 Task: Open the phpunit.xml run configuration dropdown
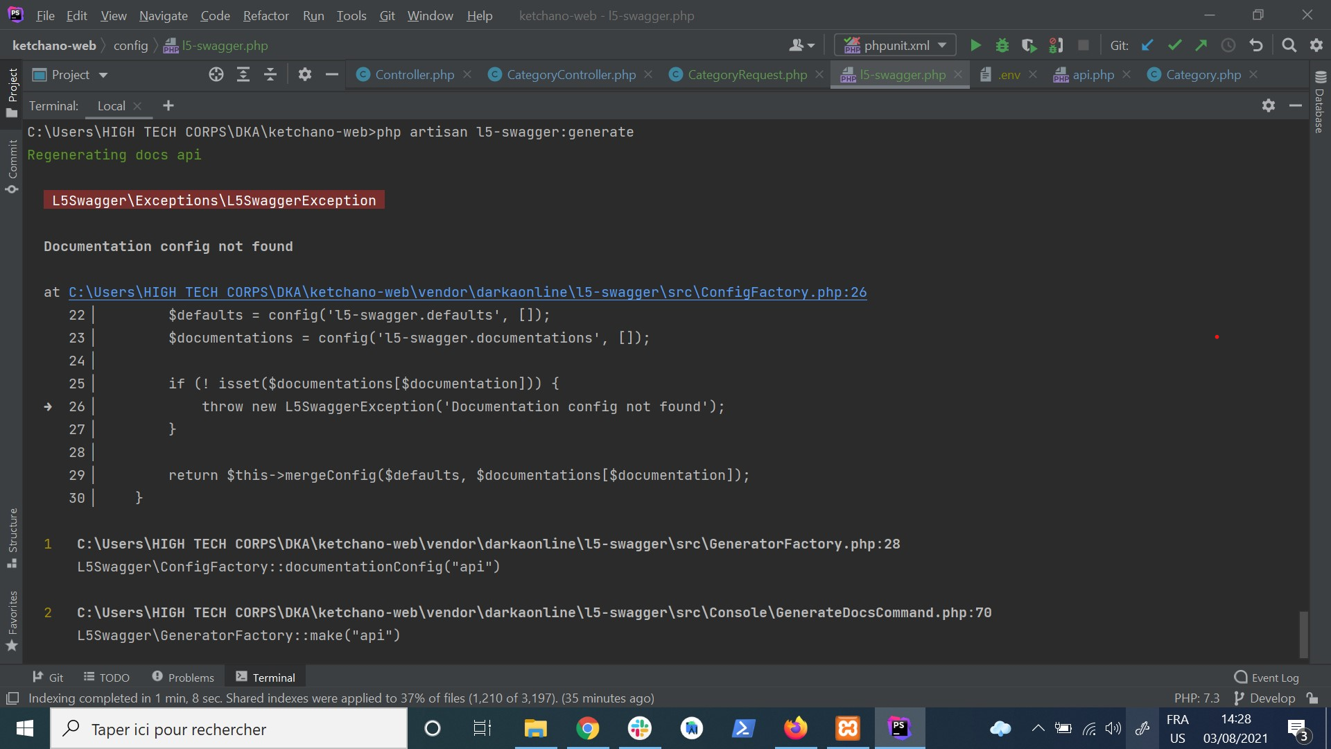point(895,44)
